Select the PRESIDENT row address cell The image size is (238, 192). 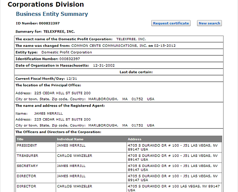[x=174, y=147]
